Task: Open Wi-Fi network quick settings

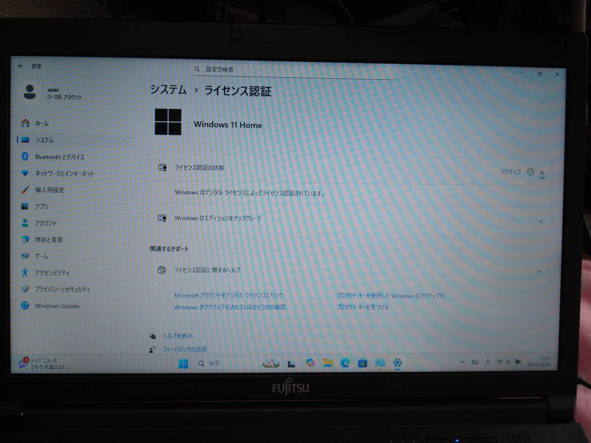Action: click(499, 362)
